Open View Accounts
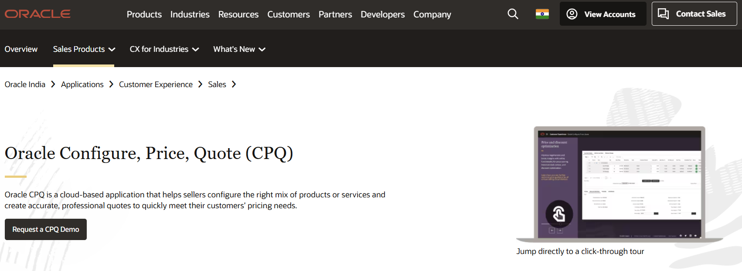 (x=603, y=14)
